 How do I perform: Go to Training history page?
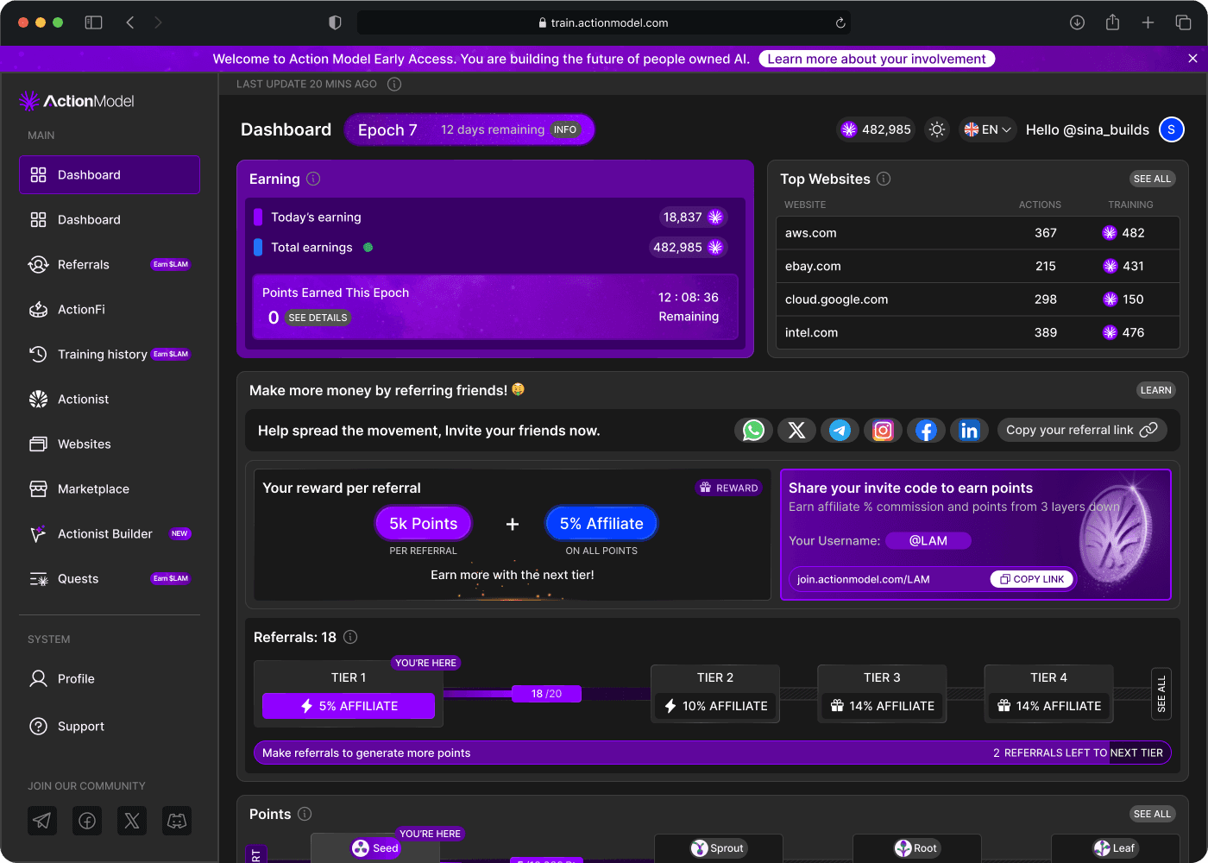(x=110, y=354)
